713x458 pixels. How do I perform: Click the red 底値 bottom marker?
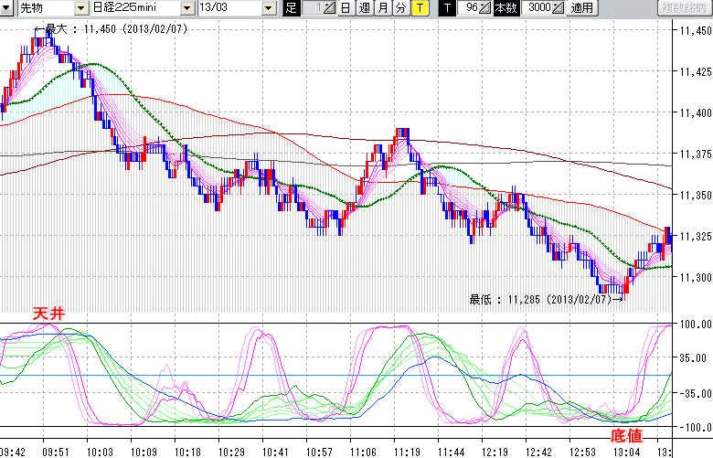pos(625,441)
